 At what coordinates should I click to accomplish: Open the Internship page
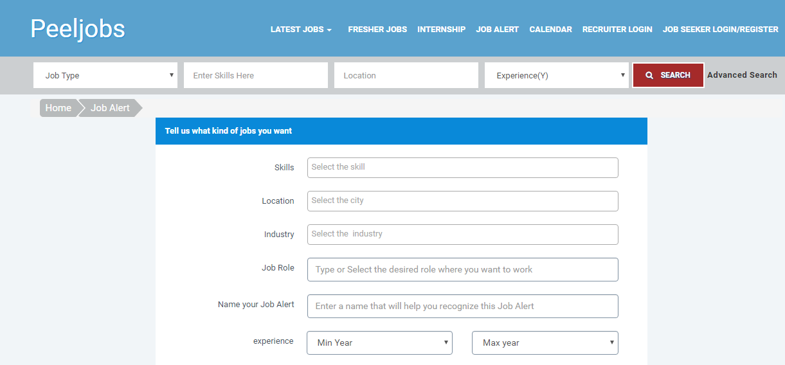pyautogui.click(x=441, y=30)
